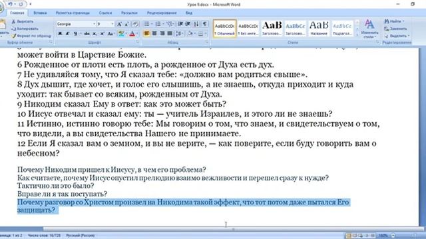Select the Без интервала style
Image resolution: width=426 pixels, height=239 pixels.
248,28
